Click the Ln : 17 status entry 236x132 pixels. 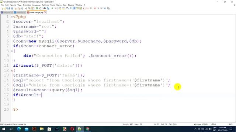[156, 124]
